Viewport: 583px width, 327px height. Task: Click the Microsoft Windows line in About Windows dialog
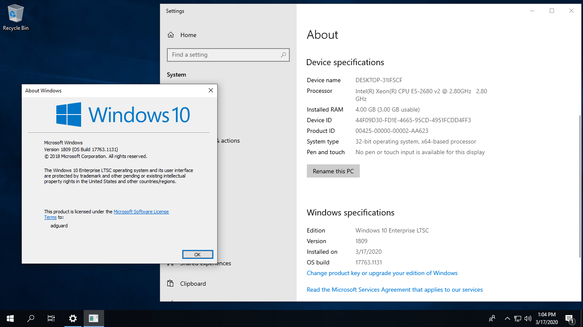click(x=63, y=143)
